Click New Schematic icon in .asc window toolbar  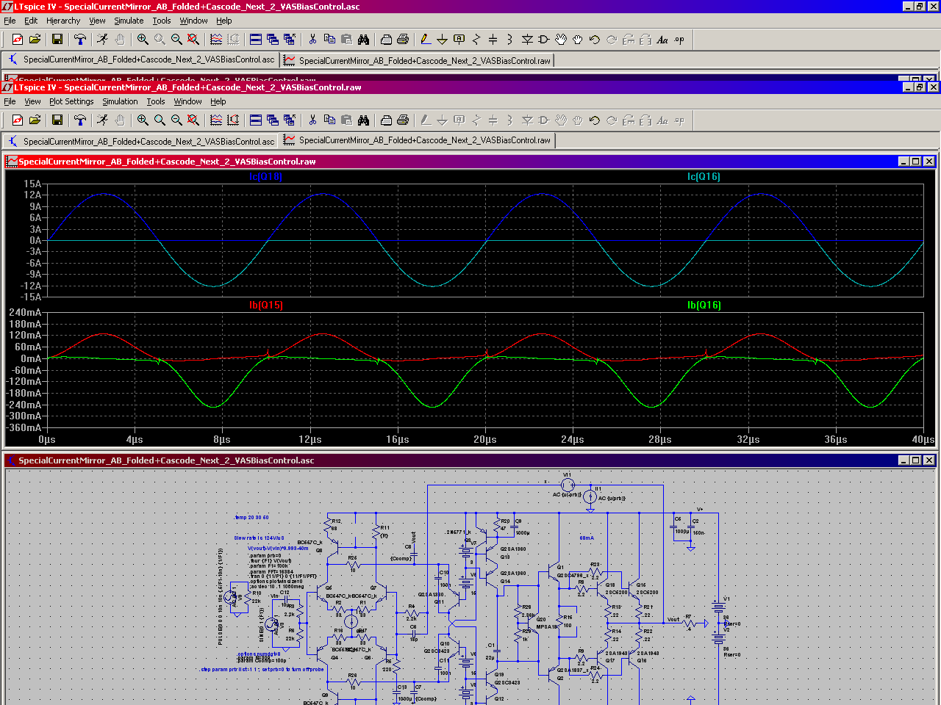point(18,40)
